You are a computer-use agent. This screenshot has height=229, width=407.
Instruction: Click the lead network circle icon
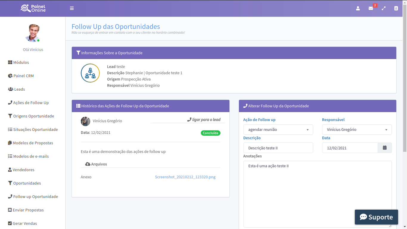(90, 73)
